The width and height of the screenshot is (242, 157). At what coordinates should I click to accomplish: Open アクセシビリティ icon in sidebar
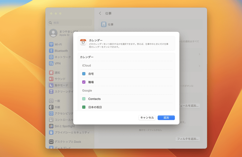point(51,114)
